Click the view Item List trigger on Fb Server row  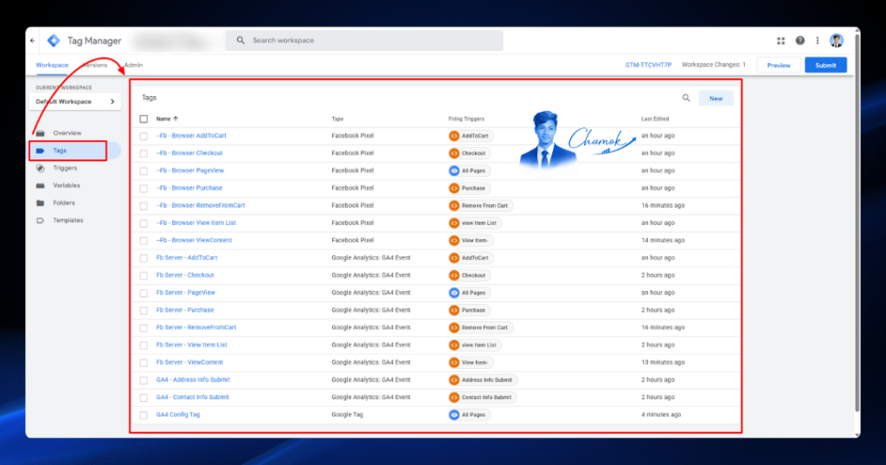click(x=474, y=346)
